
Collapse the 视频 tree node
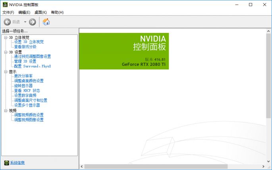coord(6,111)
